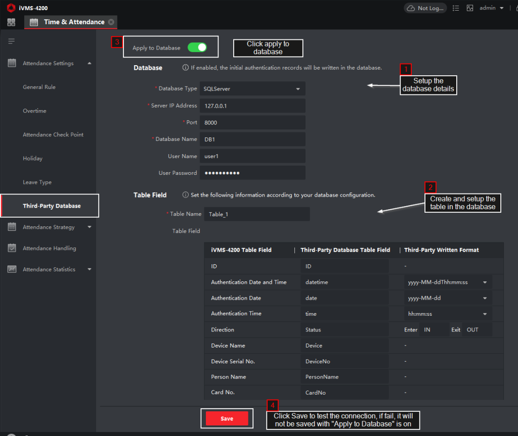Click the Port input field
This screenshot has height=436, width=518.
click(252, 123)
